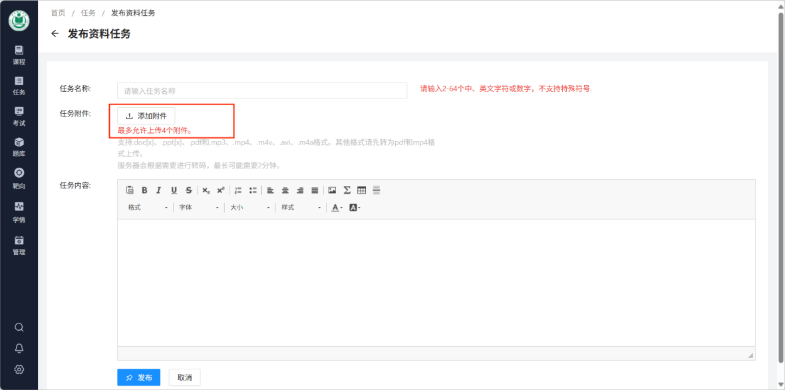Open the 样式 style dropdown
Viewport: 785px width, 390px height.
(301, 207)
